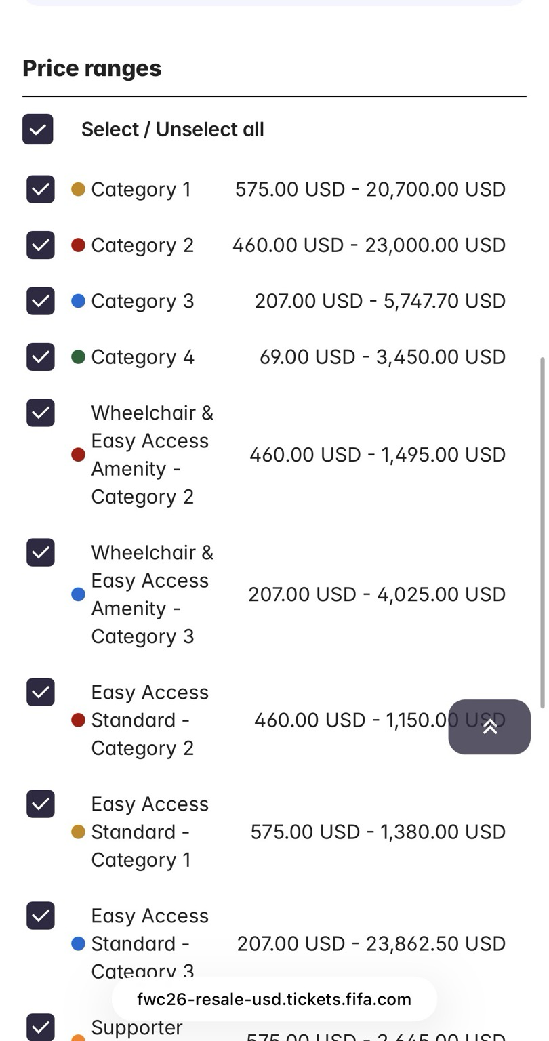
Task: Uncheck Easy Access Standard Category 3 checkbox
Action: pos(41,916)
